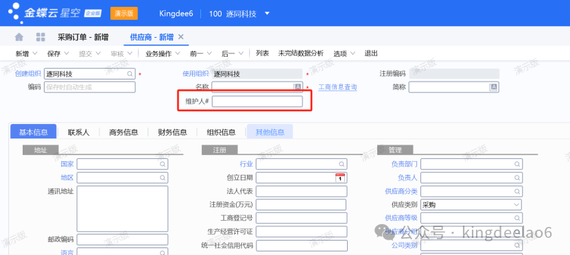Switch to the 财务信息 tab
The width and height of the screenshot is (570, 255).
(172, 132)
